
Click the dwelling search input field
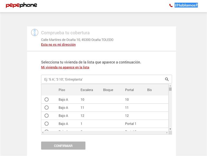pyautogui.click(x=102, y=79)
